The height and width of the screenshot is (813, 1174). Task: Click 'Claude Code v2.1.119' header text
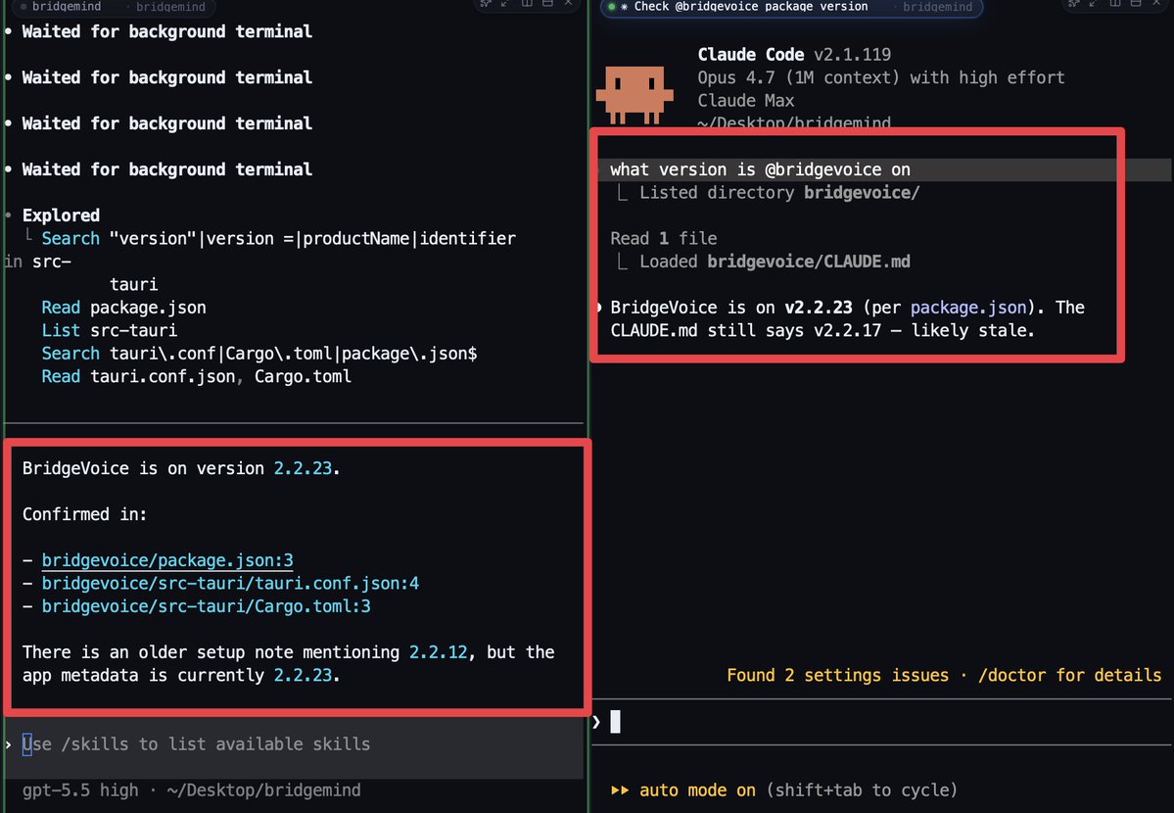pos(794,54)
